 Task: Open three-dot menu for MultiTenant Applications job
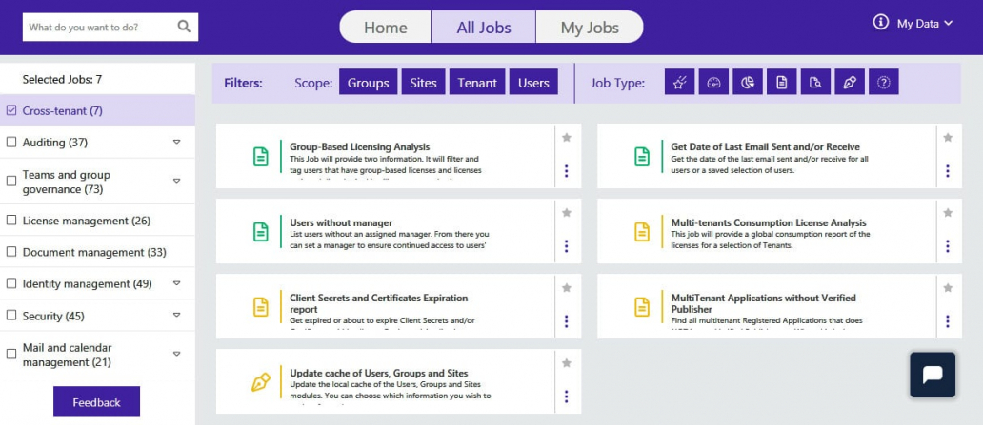(947, 321)
